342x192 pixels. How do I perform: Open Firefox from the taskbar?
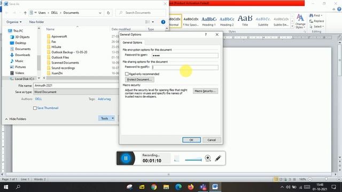pyautogui.click(x=191, y=187)
